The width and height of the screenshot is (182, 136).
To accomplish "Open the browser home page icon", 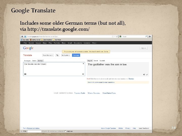I will point(150,37).
